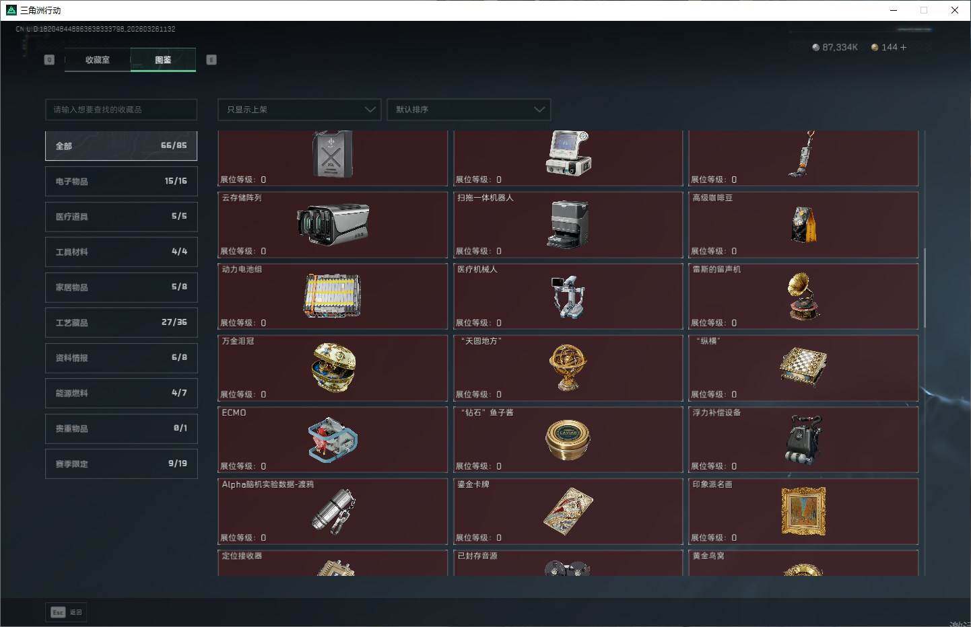This screenshot has height=627, width=971.
Task: Open the 印象派名画 painting icon
Action: click(x=803, y=511)
